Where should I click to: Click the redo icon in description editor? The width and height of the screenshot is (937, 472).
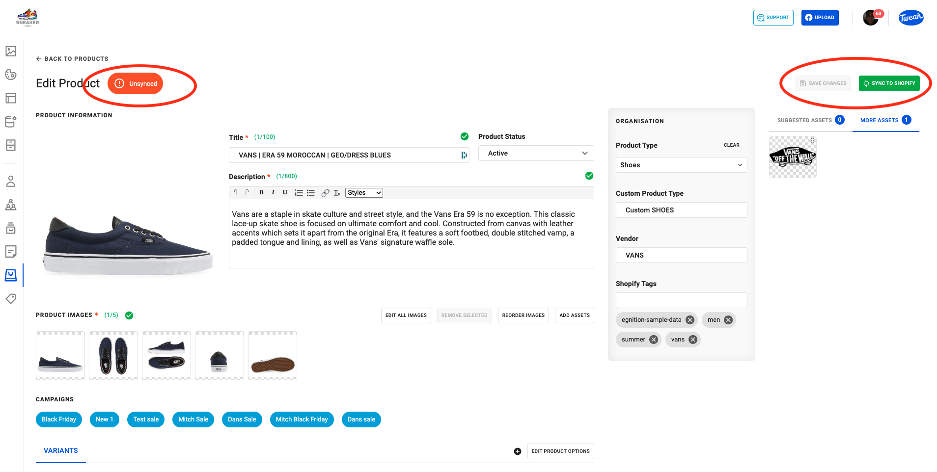(247, 193)
